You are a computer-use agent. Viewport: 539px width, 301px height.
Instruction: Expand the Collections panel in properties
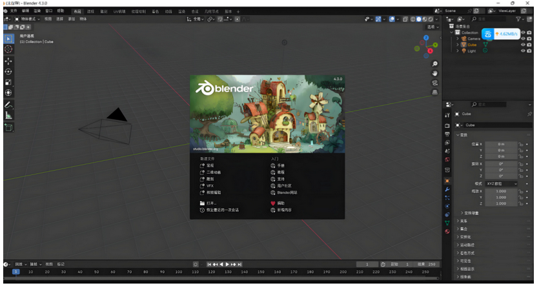click(462, 229)
